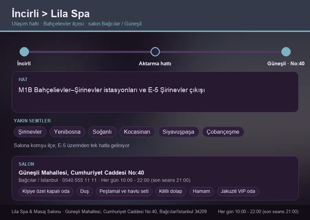The width and height of the screenshot is (310, 220).
Task: Select the Çobançeşme neighborhood chip
Action: [x=223, y=132]
